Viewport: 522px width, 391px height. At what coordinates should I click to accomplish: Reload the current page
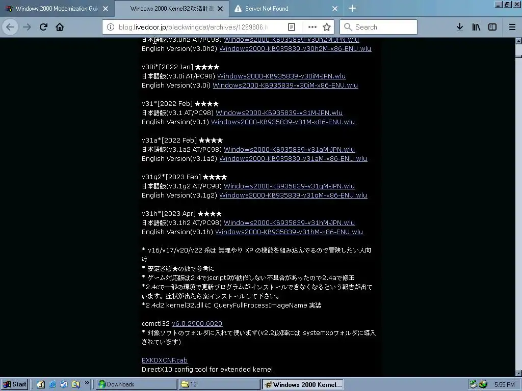point(43,27)
